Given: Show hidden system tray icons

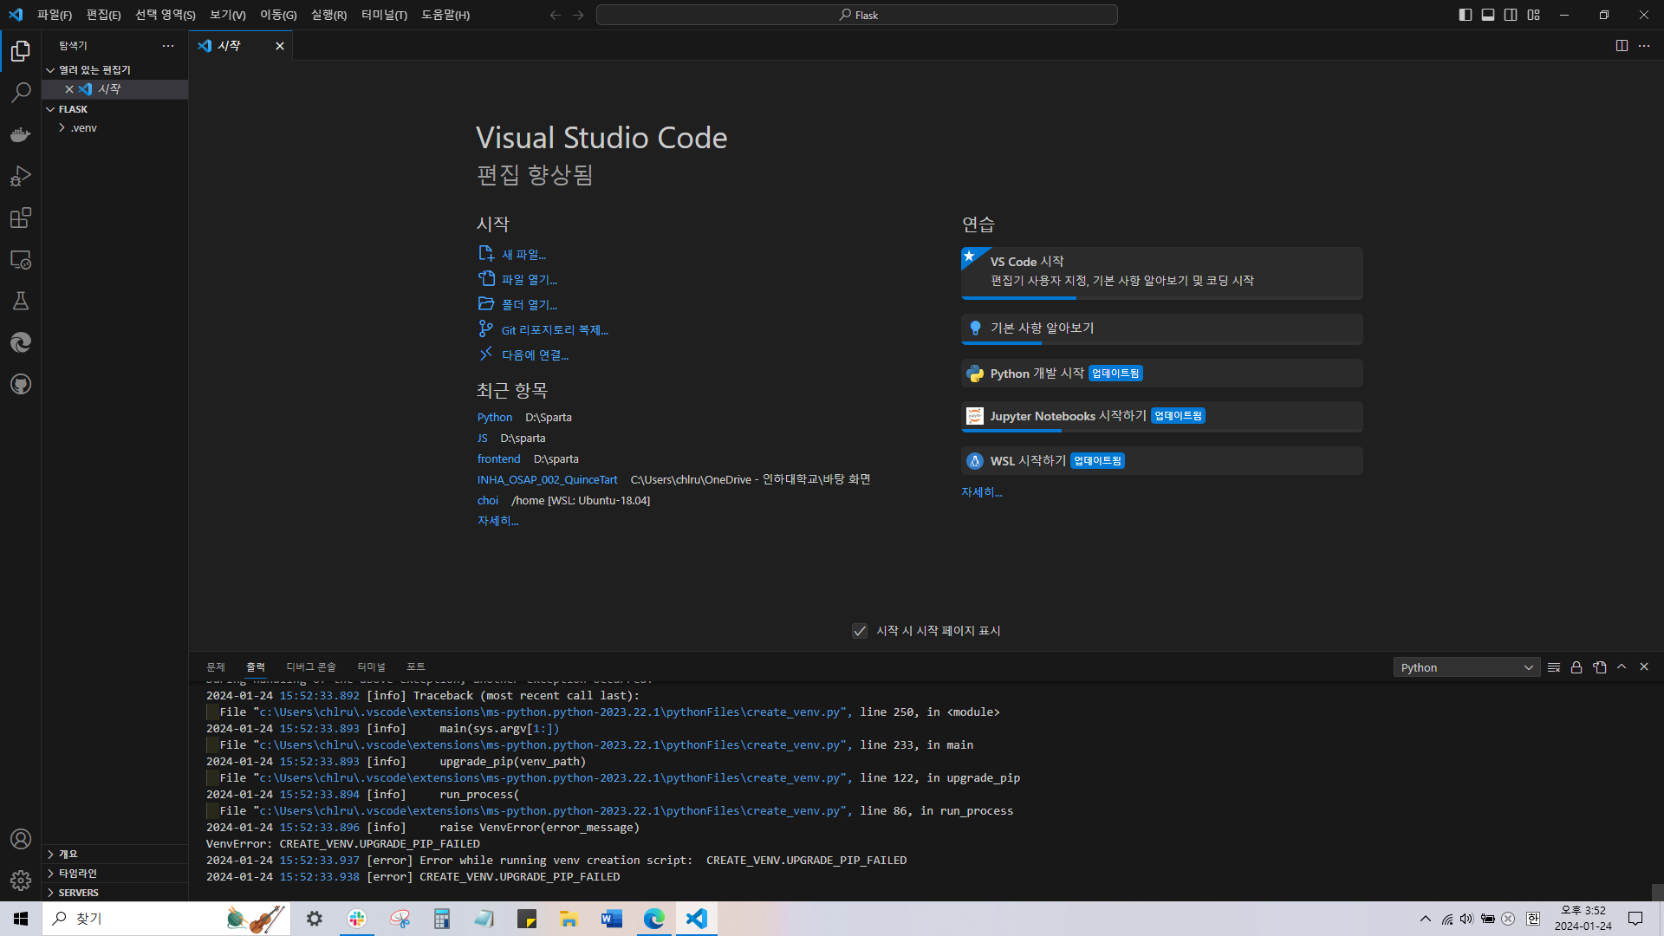Looking at the screenshot, I should tap(1426, 919).
